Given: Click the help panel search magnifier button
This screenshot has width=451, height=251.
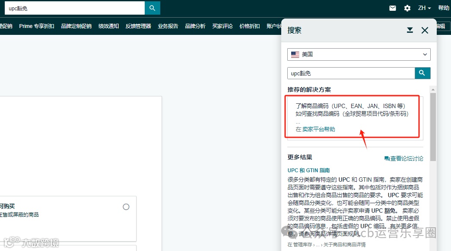Looking at the screenshot, I should (x=422, y=73).
